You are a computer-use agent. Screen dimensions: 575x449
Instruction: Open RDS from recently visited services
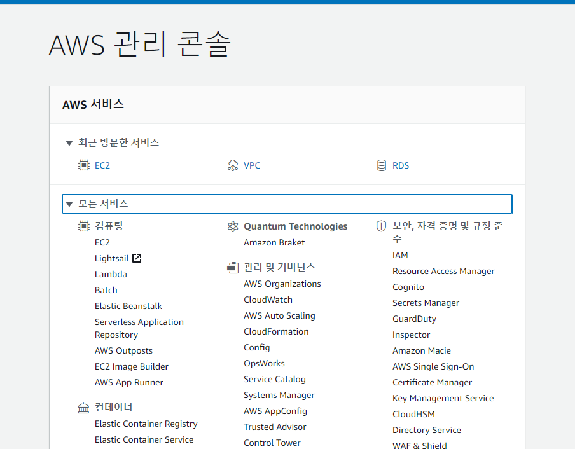click(401, 165)
